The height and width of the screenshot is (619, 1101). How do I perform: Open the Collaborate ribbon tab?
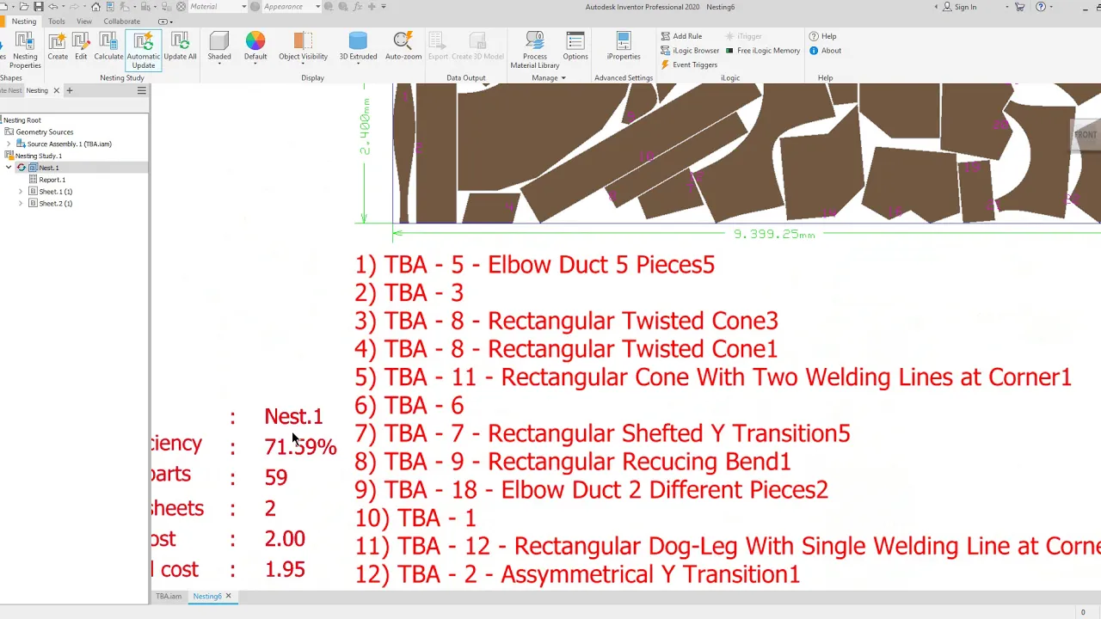pos(121,21)
